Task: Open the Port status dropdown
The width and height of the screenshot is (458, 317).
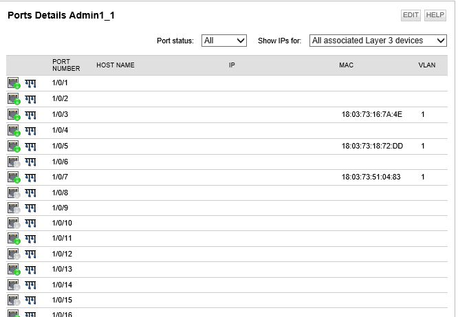Action: point(224,41)
